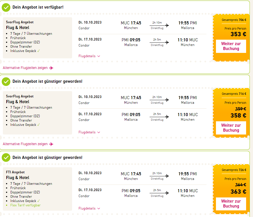The image size is (253, 217).
Task: Click 'Weiter zur Buchung' for 358 € offer
Action: click(231, 128)
